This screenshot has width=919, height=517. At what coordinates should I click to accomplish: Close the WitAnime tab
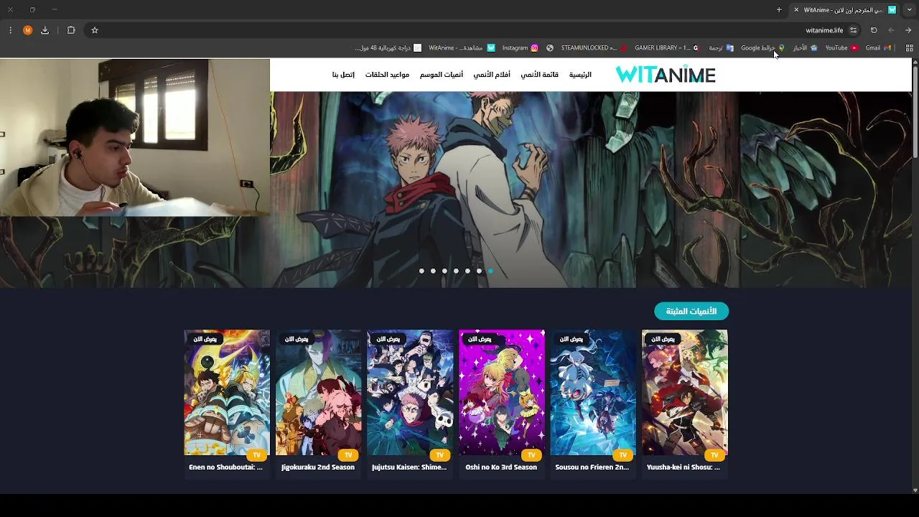[796, 10]
